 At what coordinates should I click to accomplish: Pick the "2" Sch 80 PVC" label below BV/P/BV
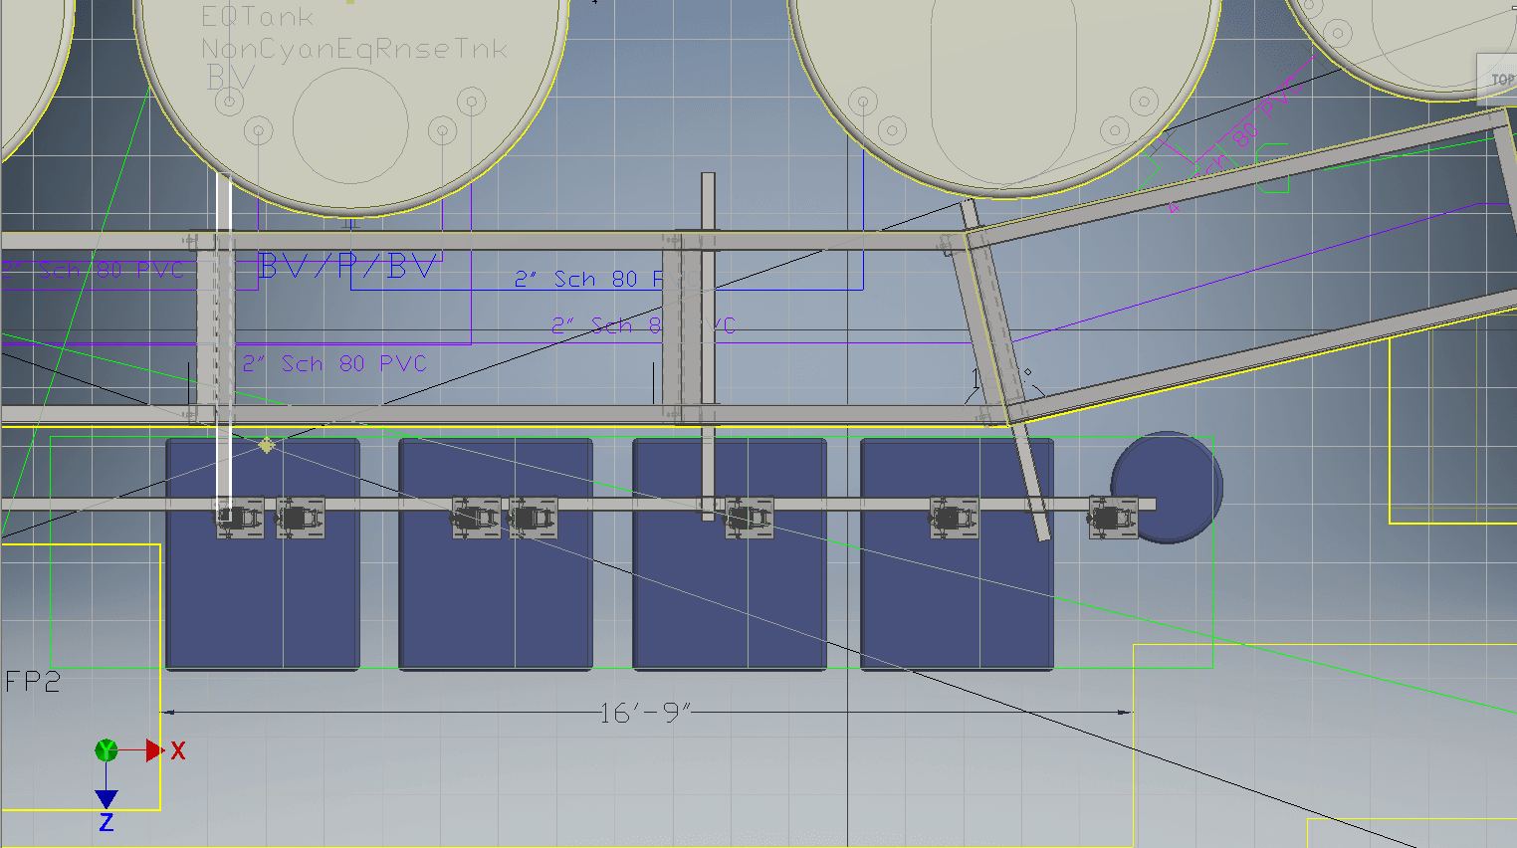coord(334,363)
